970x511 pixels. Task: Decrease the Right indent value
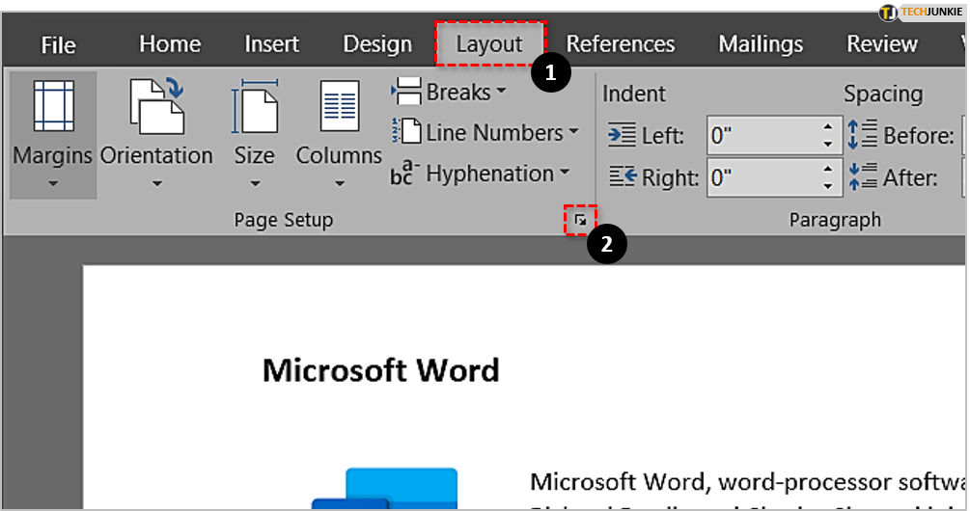pyautogui.click(x=827, y=185)
